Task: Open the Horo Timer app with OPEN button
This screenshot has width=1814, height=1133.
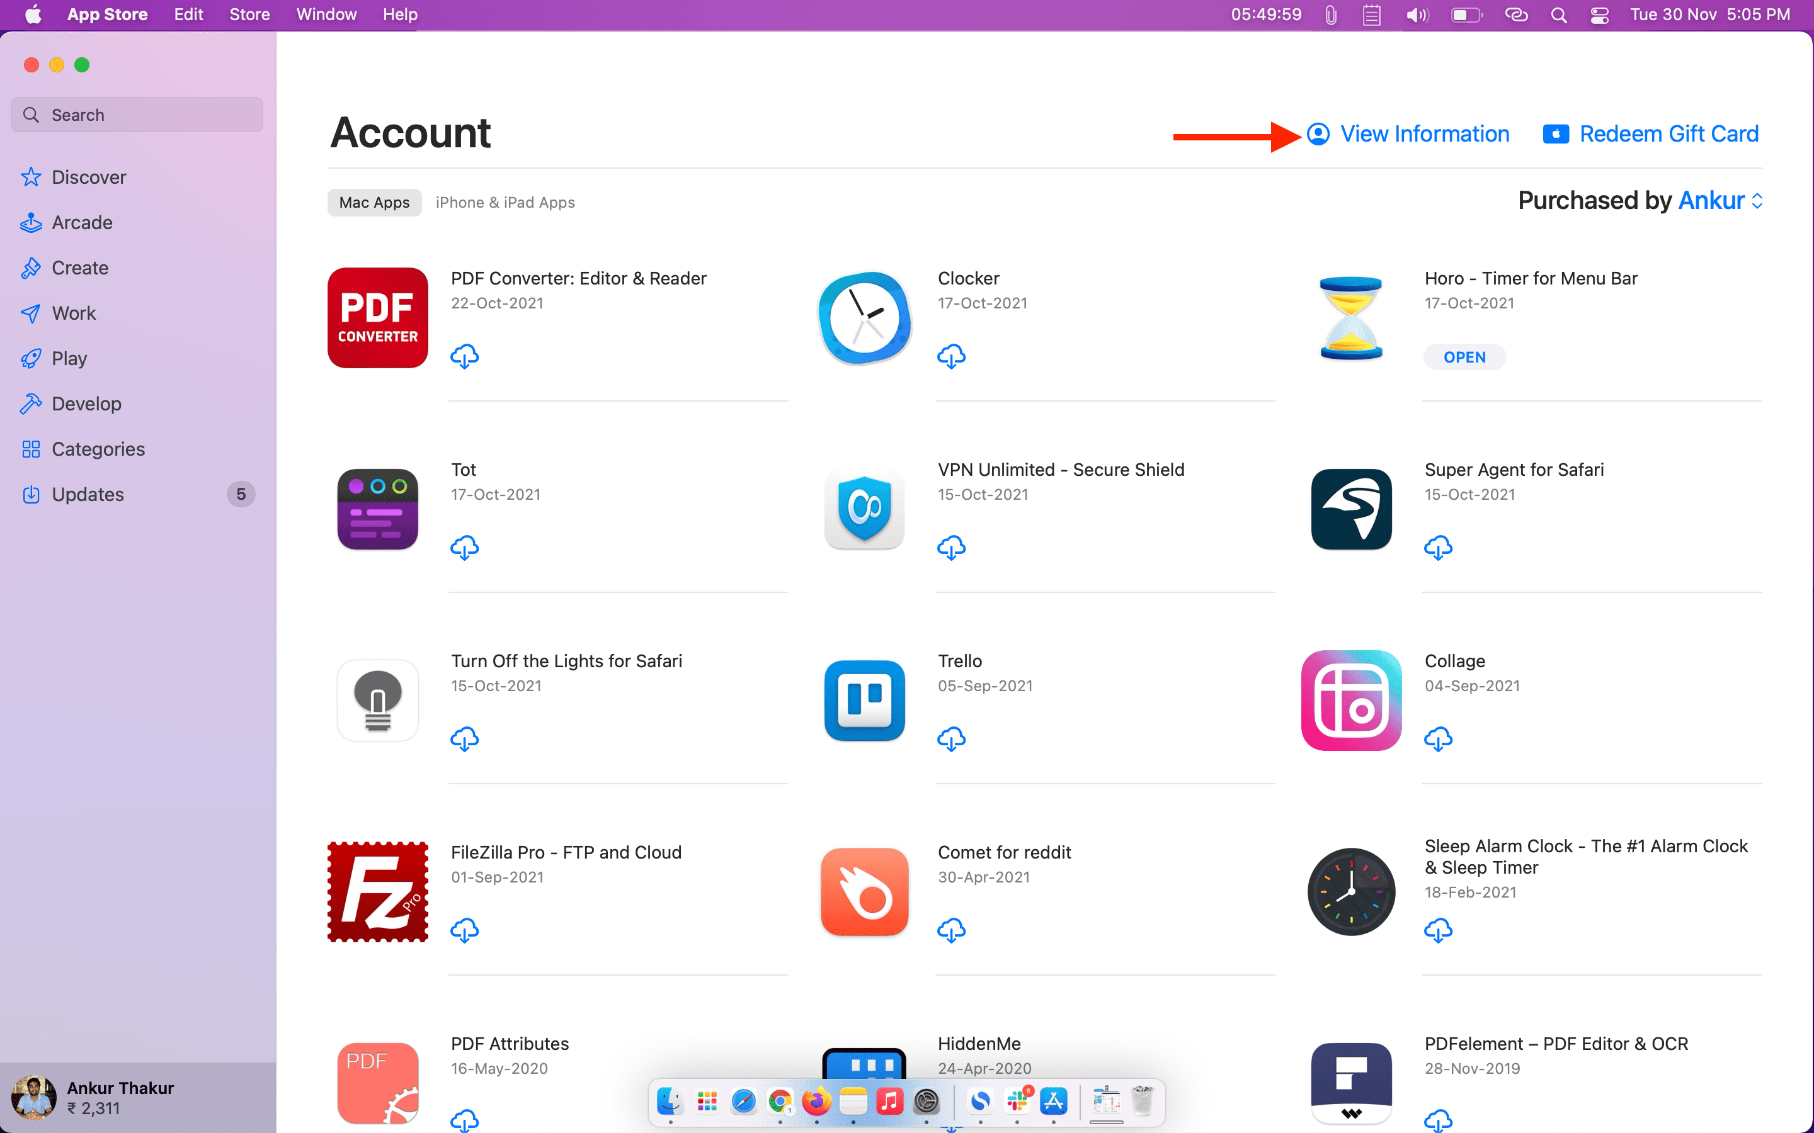Action: tap(1464, 358)
